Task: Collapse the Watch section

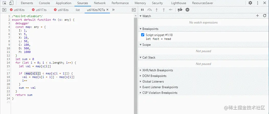Action: point(140,16)
